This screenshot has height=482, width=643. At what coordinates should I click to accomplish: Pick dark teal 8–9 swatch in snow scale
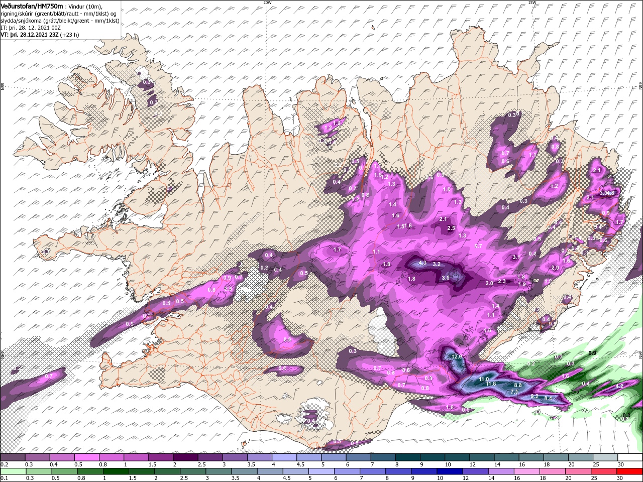pyautogui.click(x=407, y=457)
